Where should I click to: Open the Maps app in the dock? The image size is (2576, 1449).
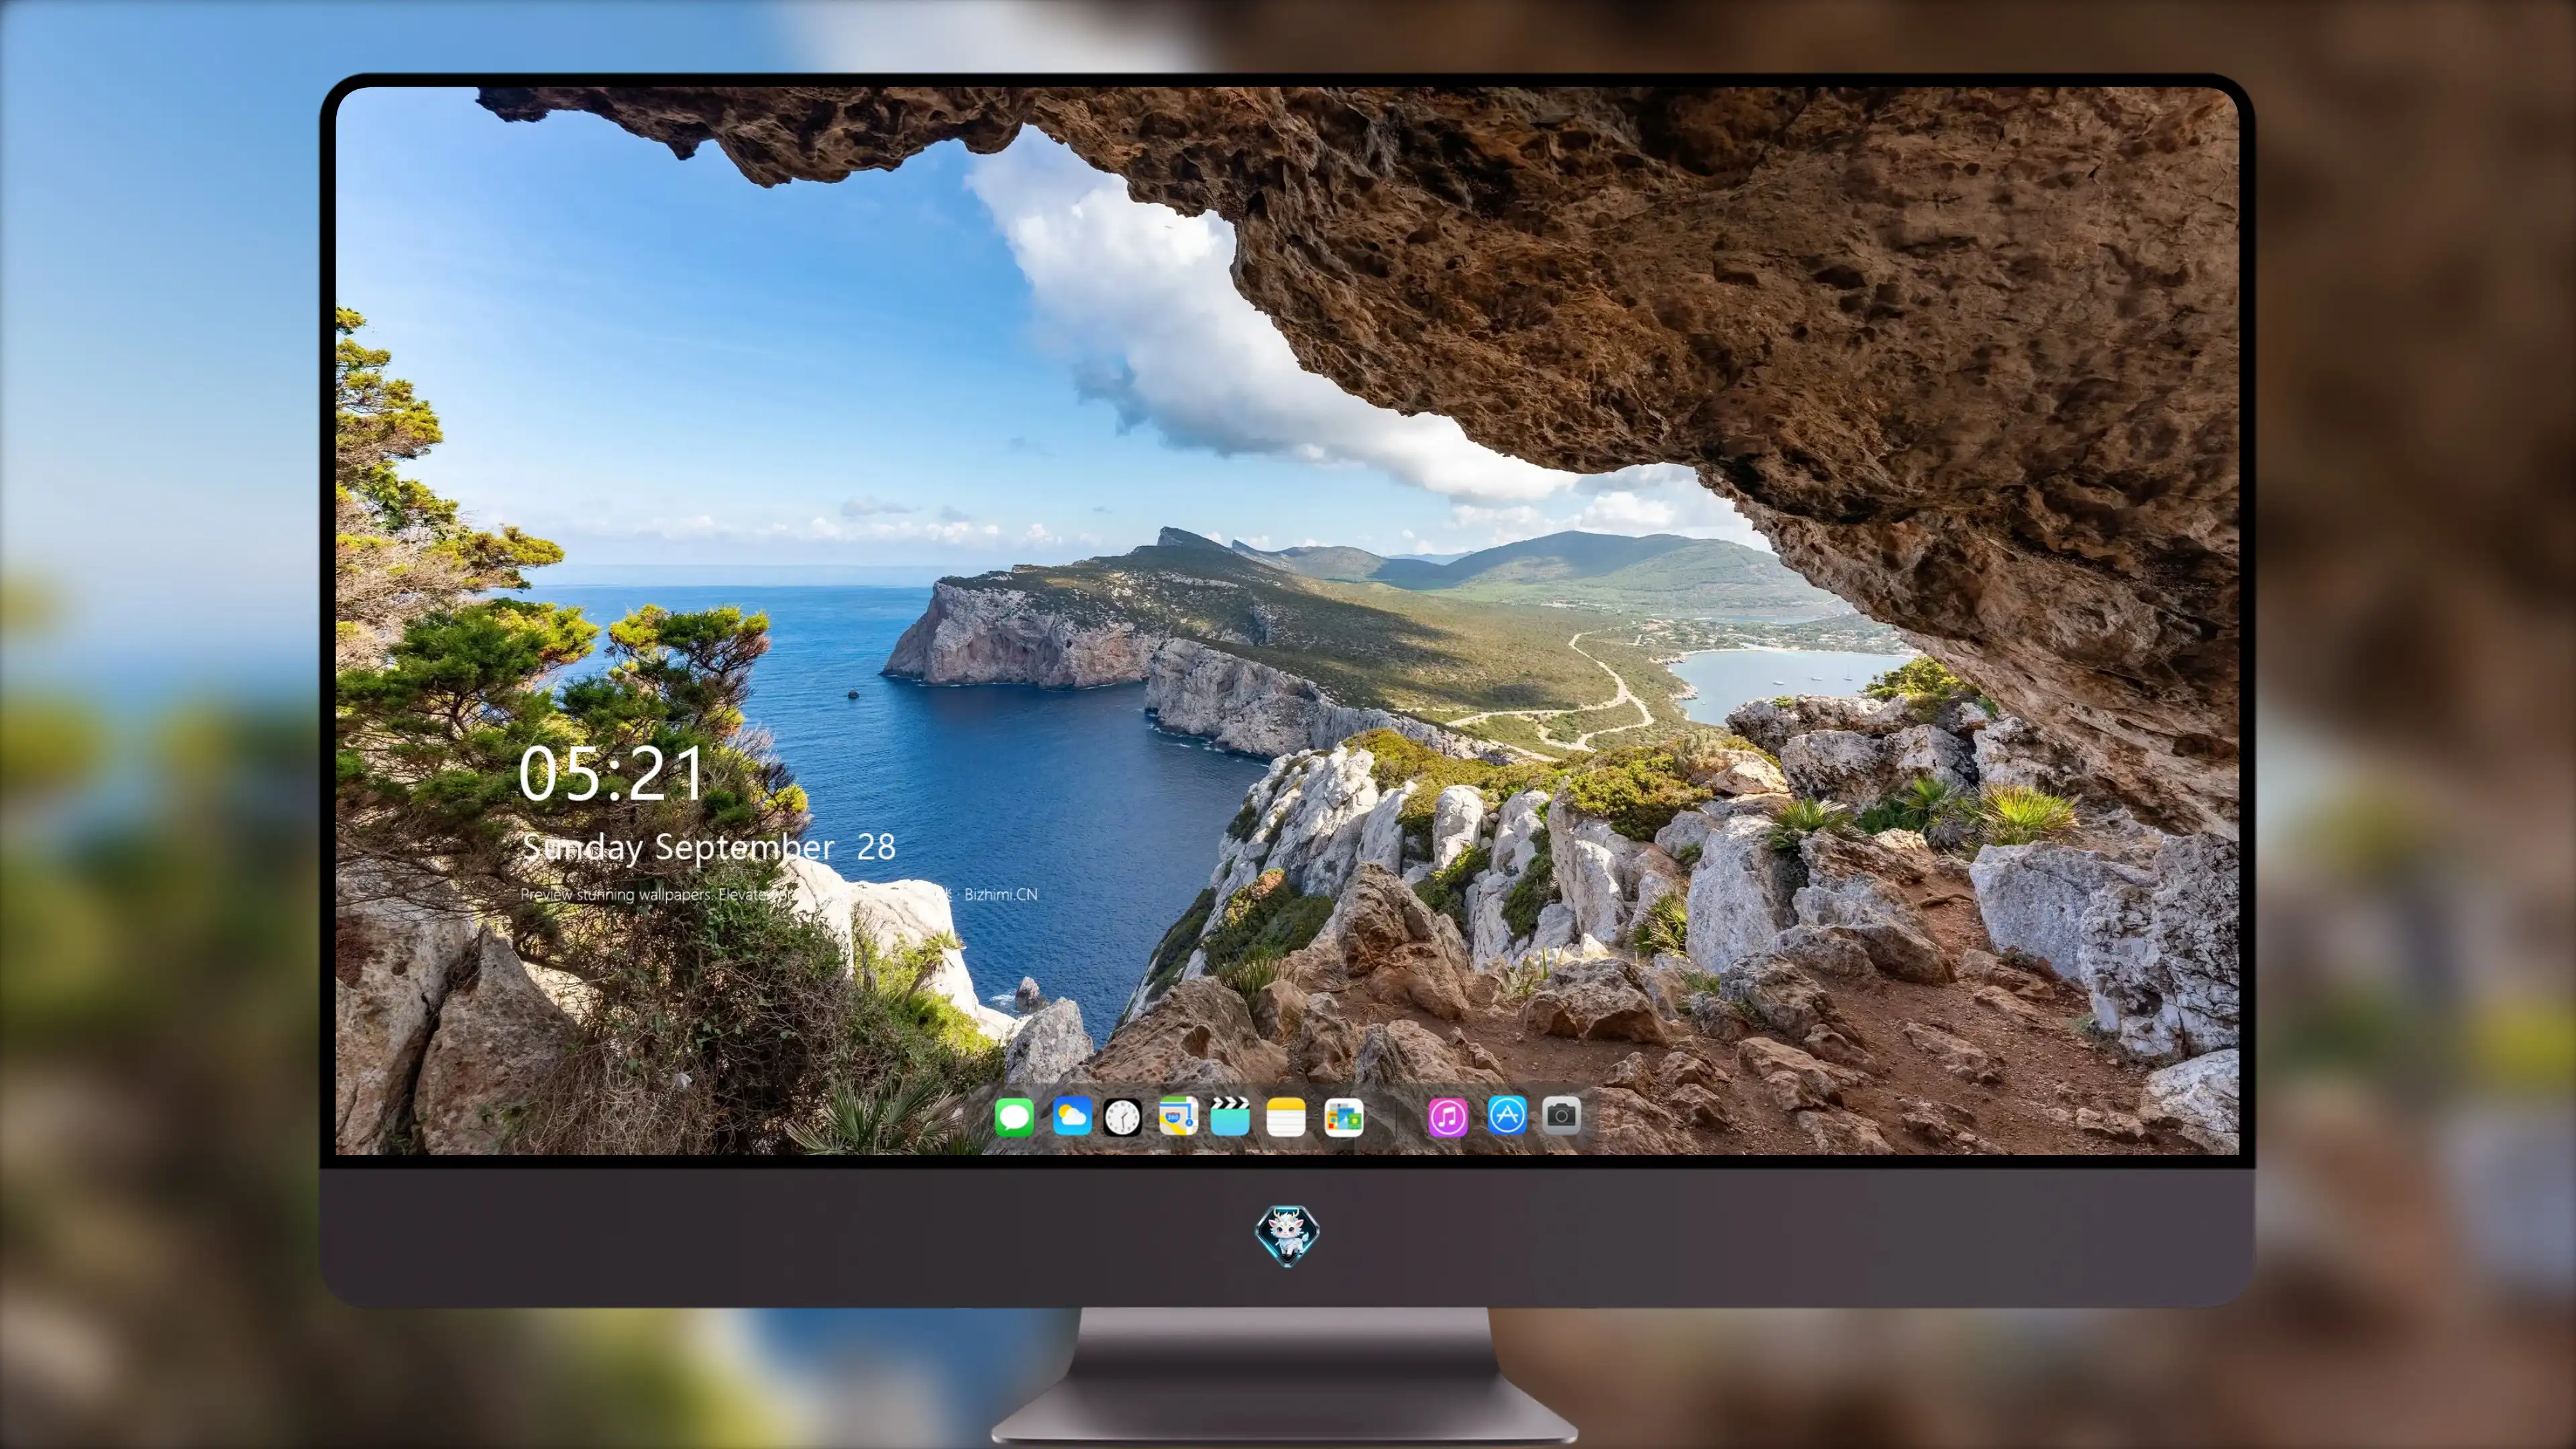coord(1178,1116)
